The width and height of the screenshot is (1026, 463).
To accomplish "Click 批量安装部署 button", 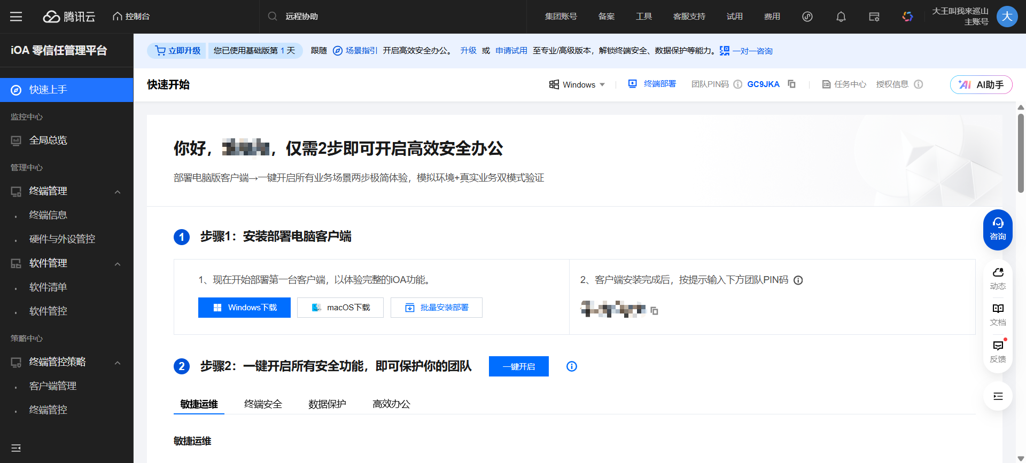I will (437, 308).
